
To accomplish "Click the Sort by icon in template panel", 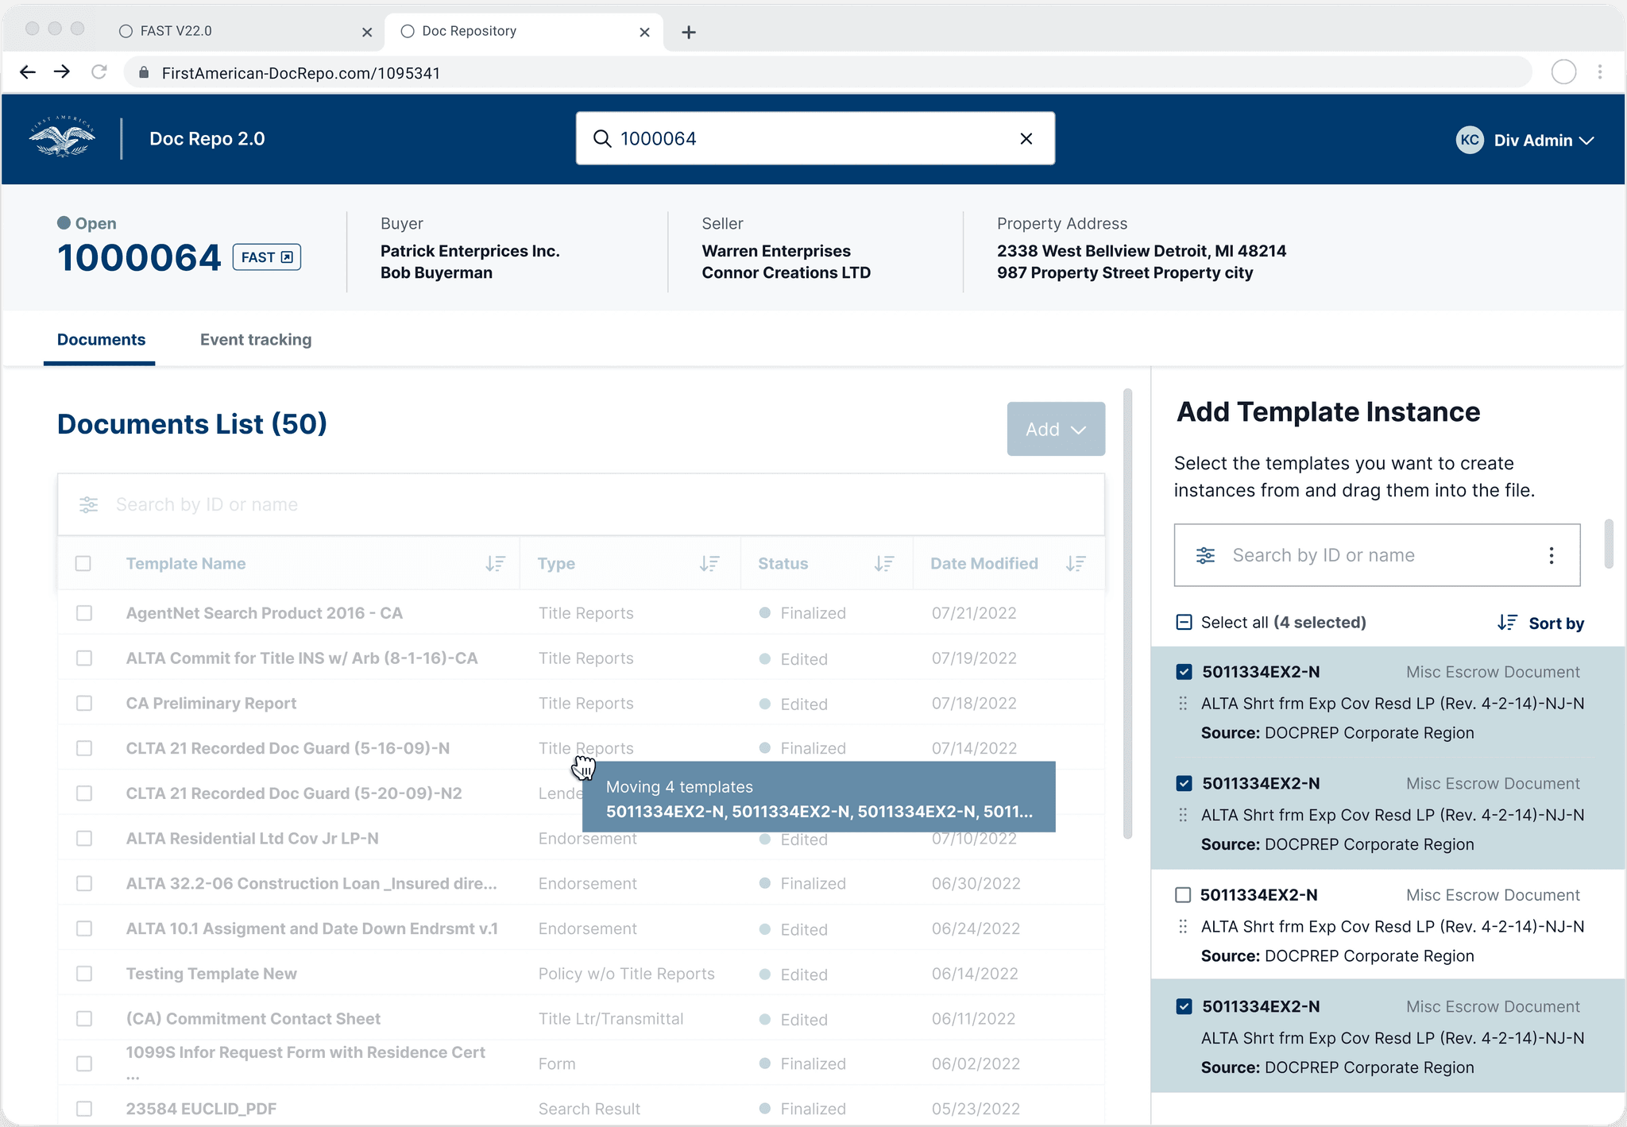I will point(1507,623).
